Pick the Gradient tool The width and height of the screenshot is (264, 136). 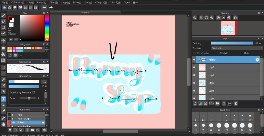[3, 60]
